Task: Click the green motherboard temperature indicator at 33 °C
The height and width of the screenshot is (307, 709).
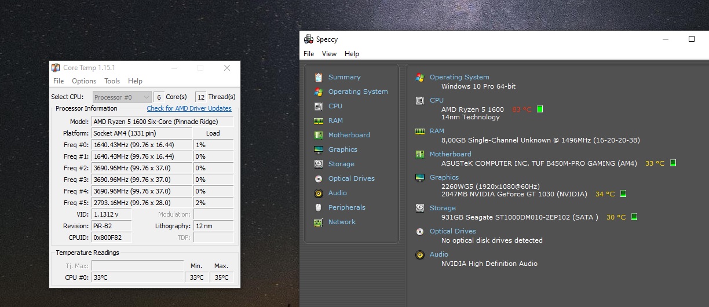Action: point(673,163)
